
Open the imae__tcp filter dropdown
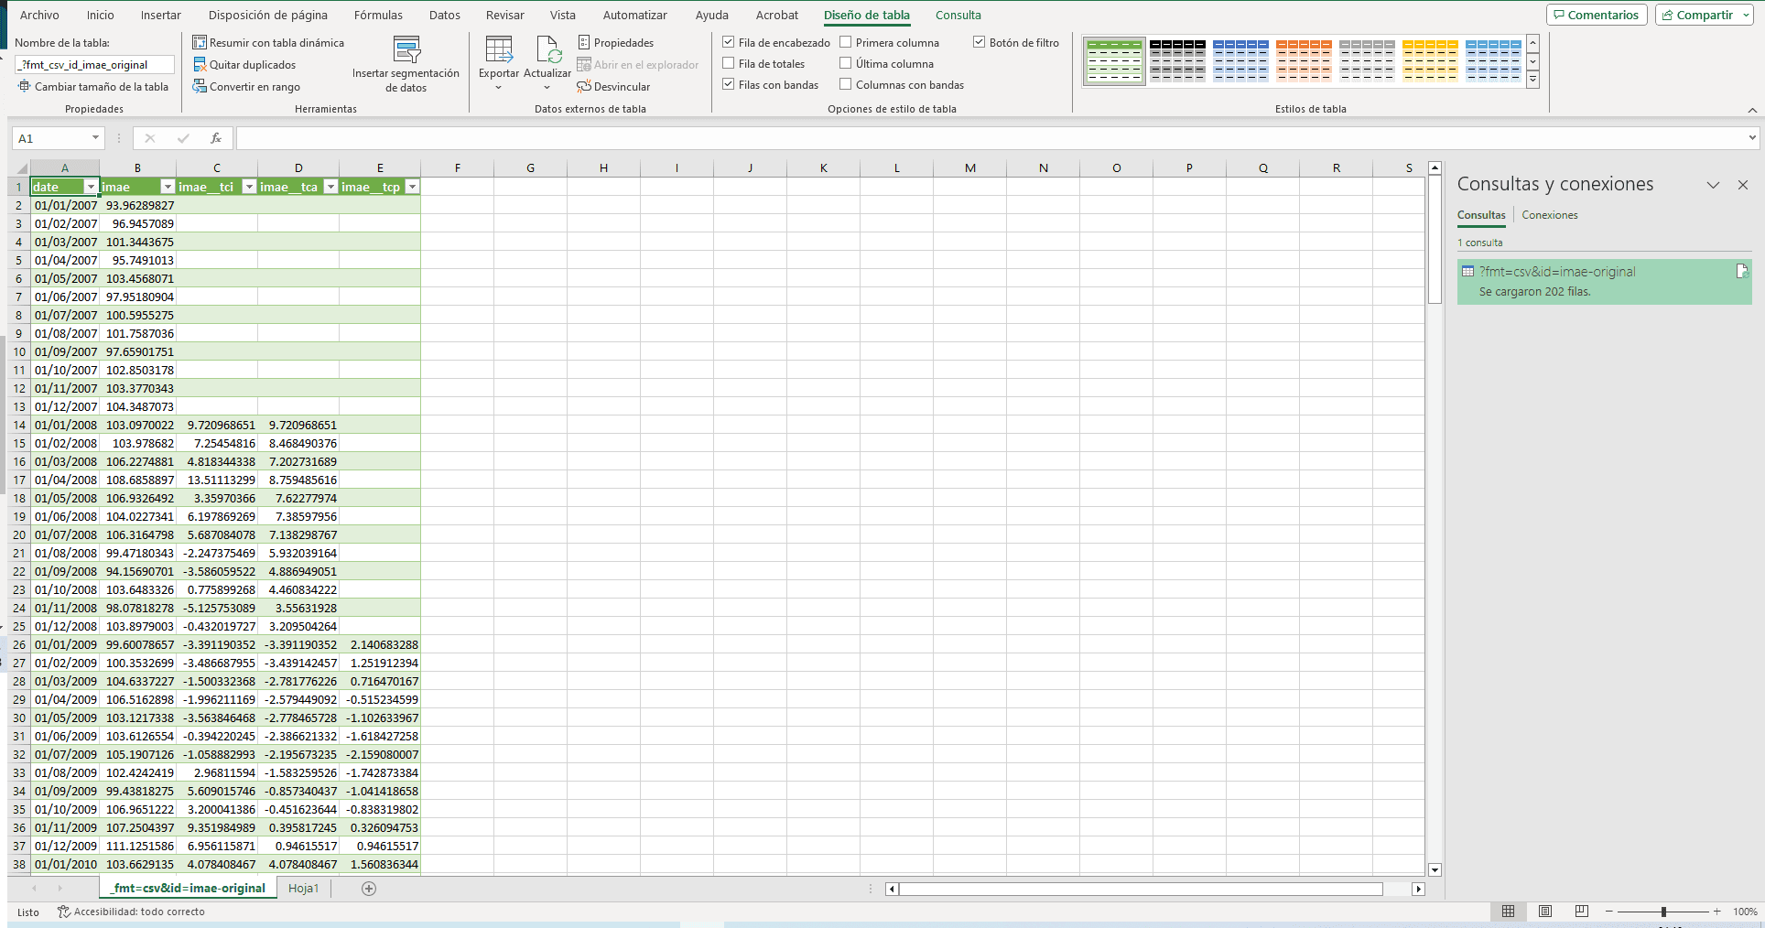click(412, 187)
